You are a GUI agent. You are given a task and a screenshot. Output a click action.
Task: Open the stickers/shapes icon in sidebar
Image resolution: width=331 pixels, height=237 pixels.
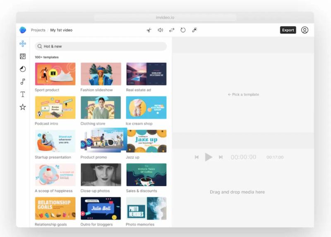(x=23, y=69)
